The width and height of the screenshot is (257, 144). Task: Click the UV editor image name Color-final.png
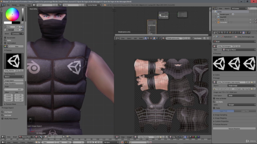click(146, 137)
